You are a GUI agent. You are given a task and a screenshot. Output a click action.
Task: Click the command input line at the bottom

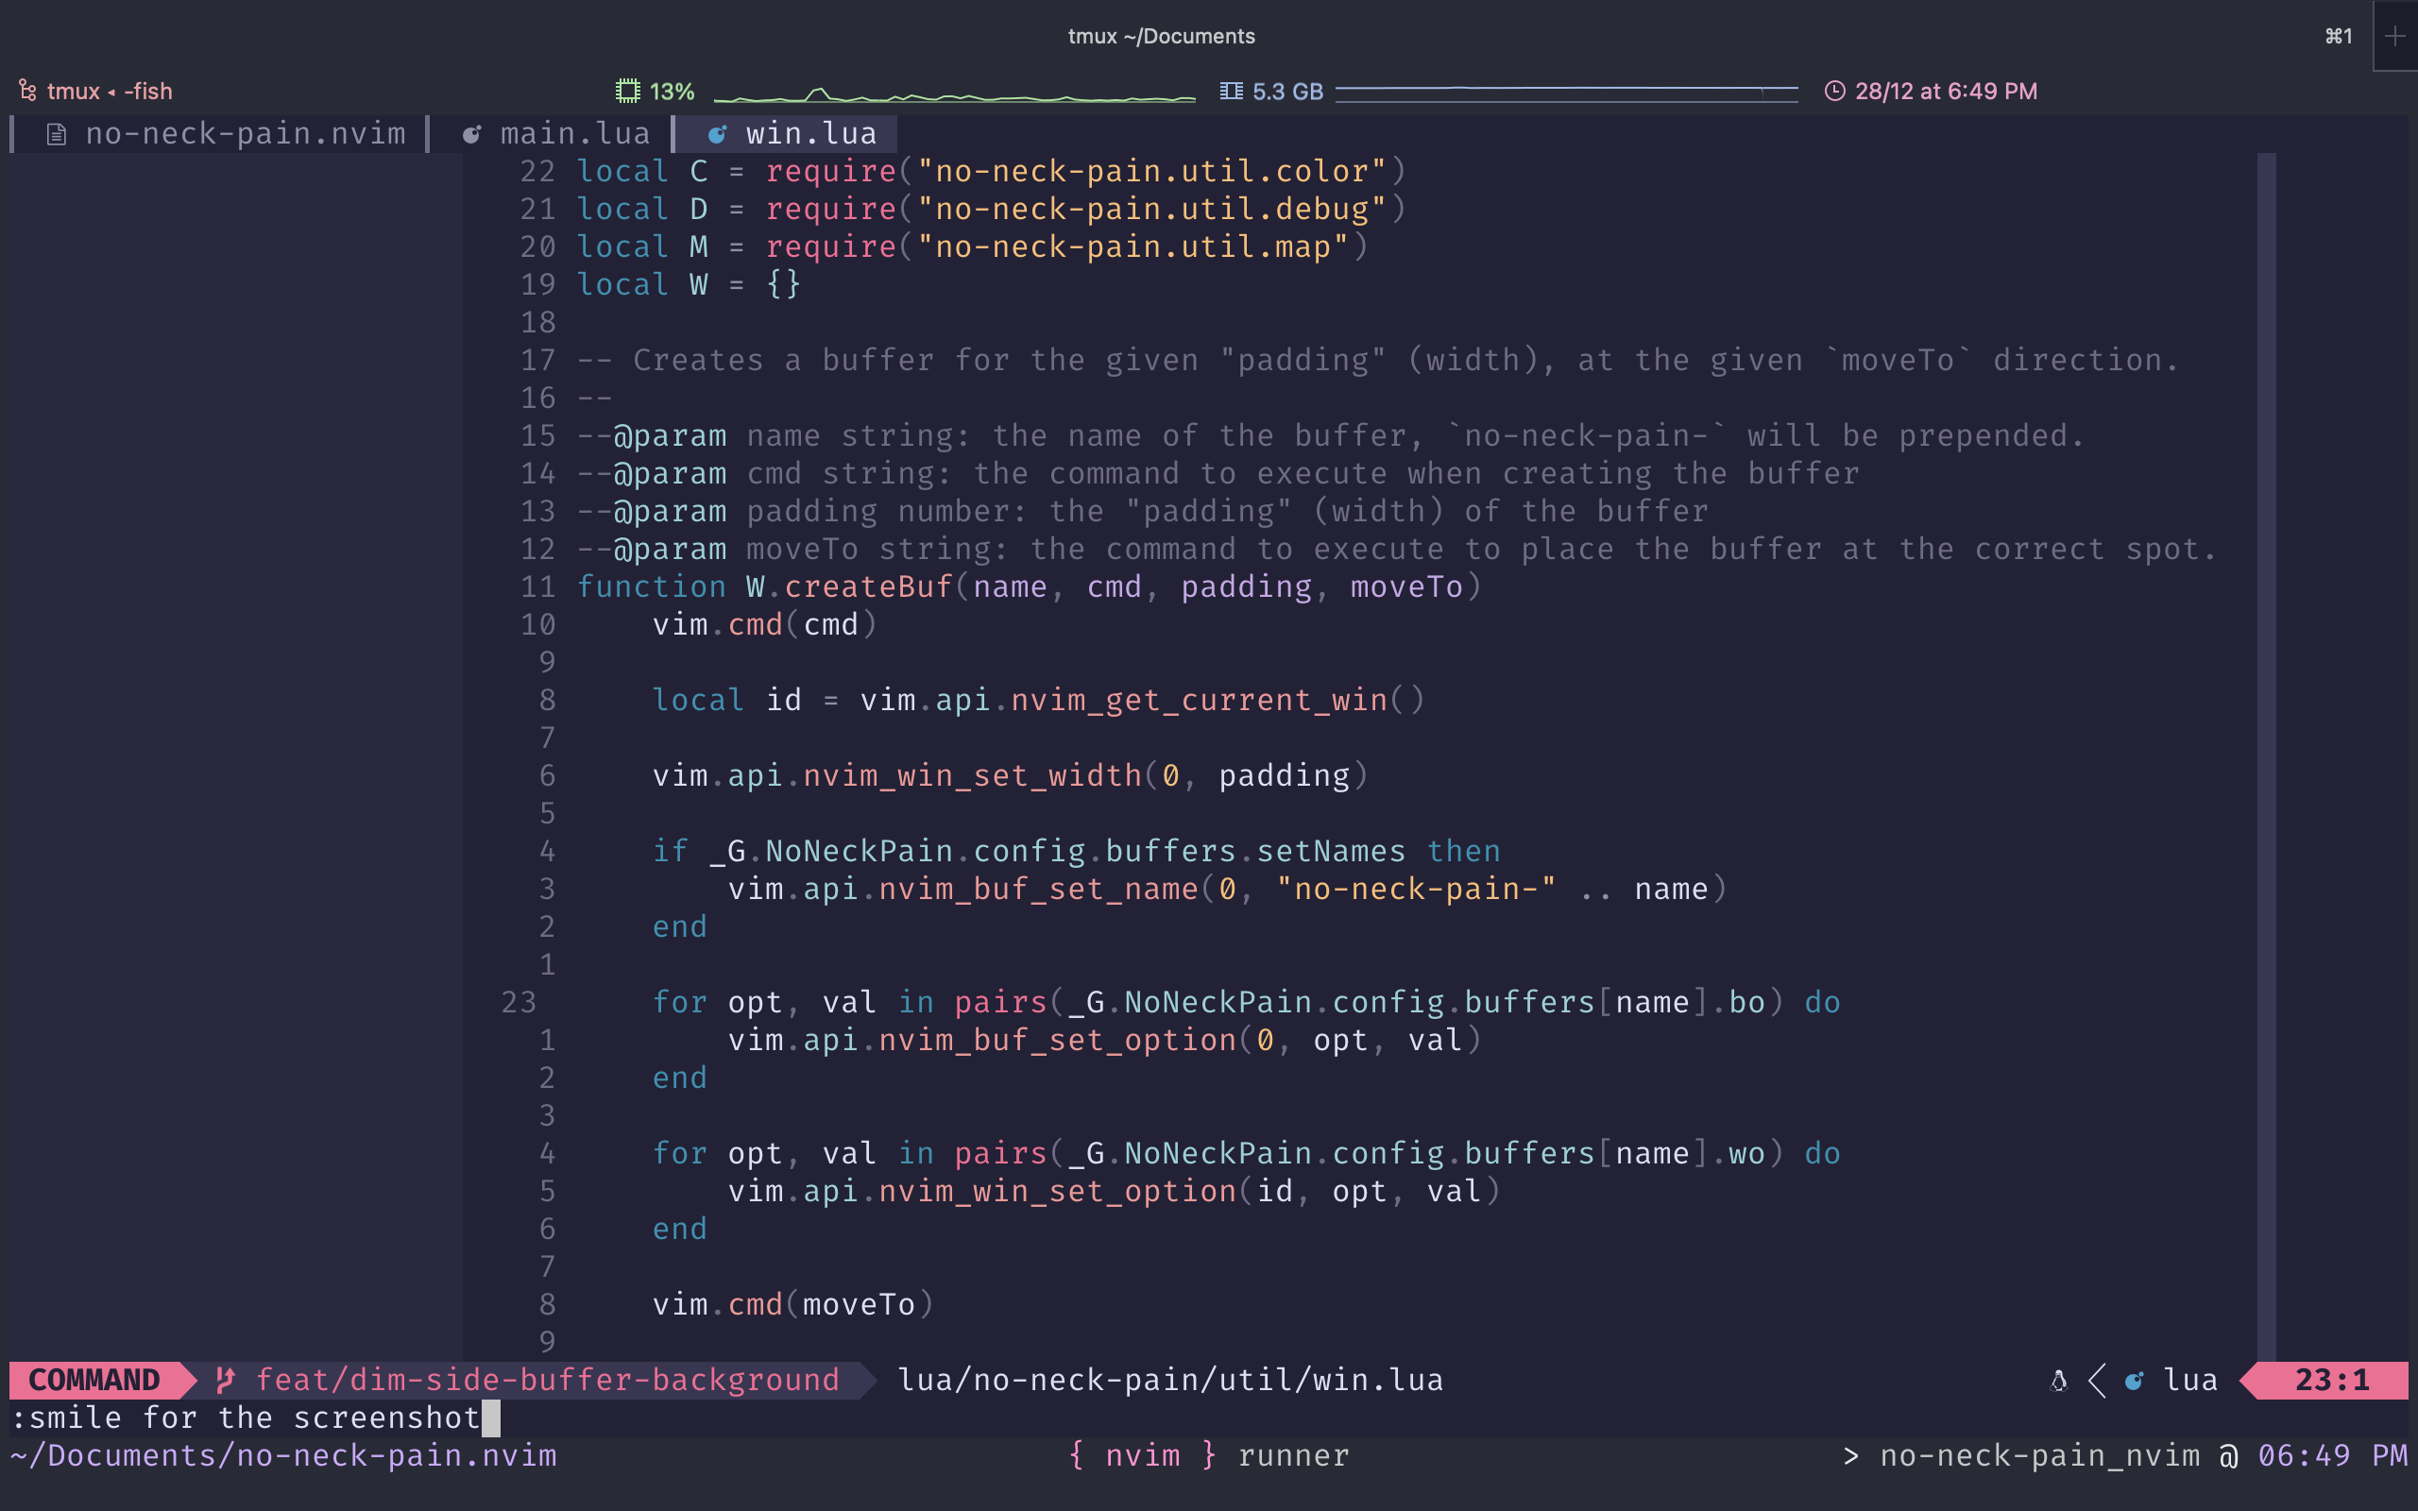tap(249, 1418)
